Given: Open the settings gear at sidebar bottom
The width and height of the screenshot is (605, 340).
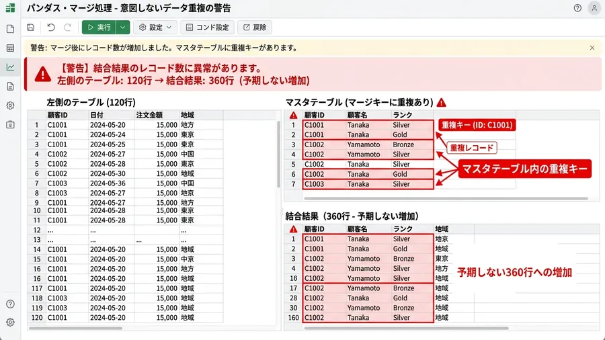Looking at the screenshot, I should click(10, 323).
